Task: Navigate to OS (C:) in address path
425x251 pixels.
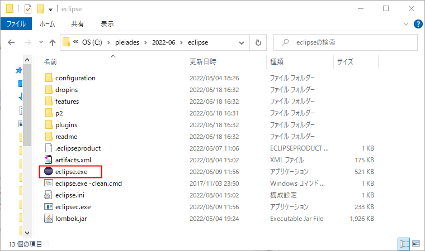Action: (x=92, y=42)
